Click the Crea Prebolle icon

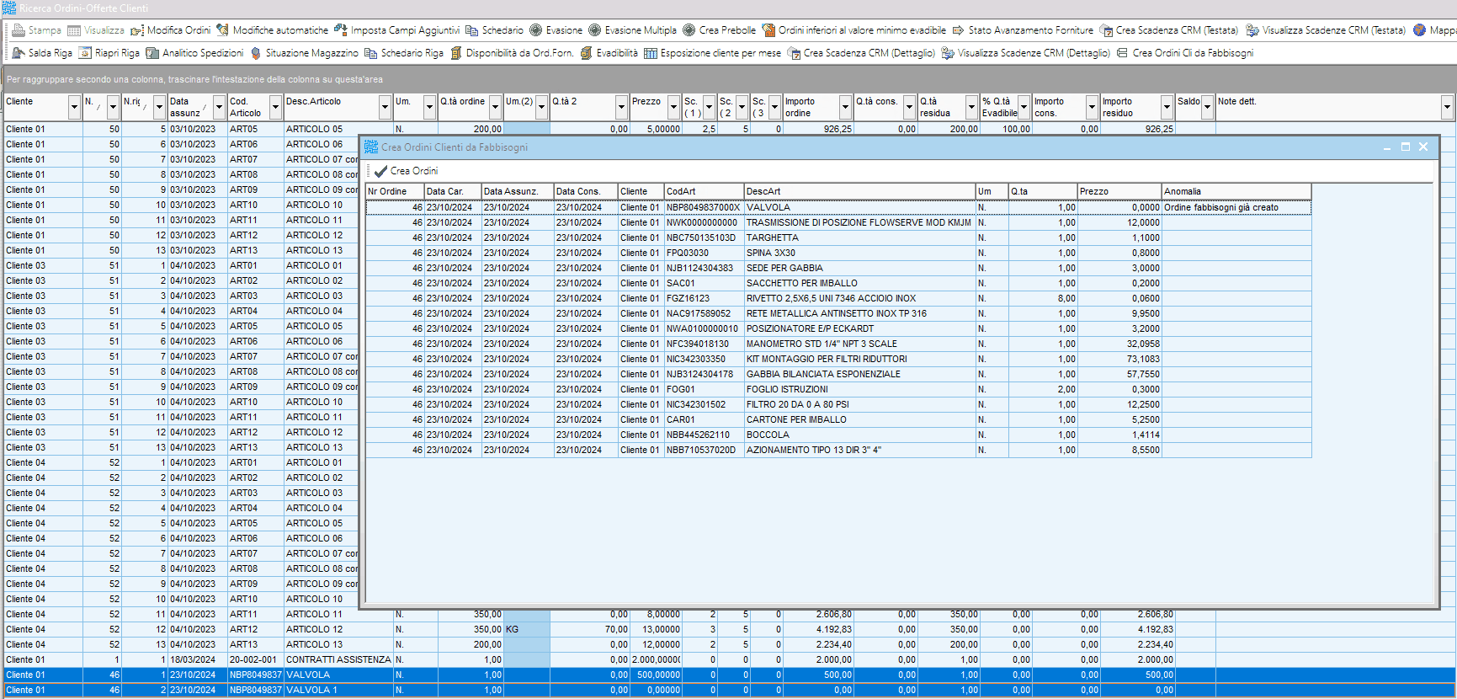(x=689, y=30)
